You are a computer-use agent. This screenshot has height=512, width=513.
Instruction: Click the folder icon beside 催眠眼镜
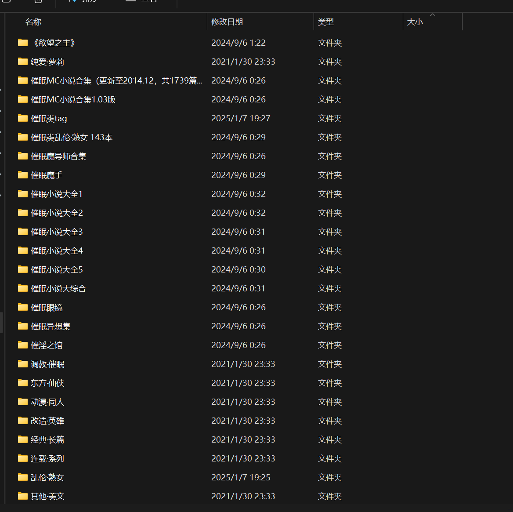(22, 307)
